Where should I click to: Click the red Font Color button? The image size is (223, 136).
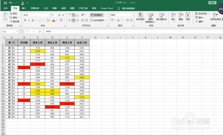pyautogui.click(x=54, y=20)
